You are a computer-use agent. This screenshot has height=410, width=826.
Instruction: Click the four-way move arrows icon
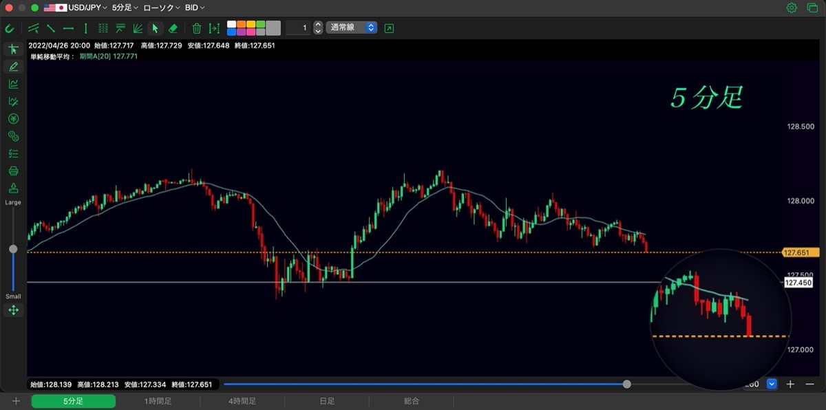click(x=13, y=310)
